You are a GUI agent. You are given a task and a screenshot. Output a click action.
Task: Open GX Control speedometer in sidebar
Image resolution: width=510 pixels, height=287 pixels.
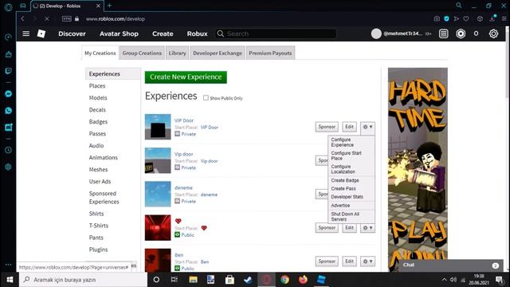click(9, 37)
